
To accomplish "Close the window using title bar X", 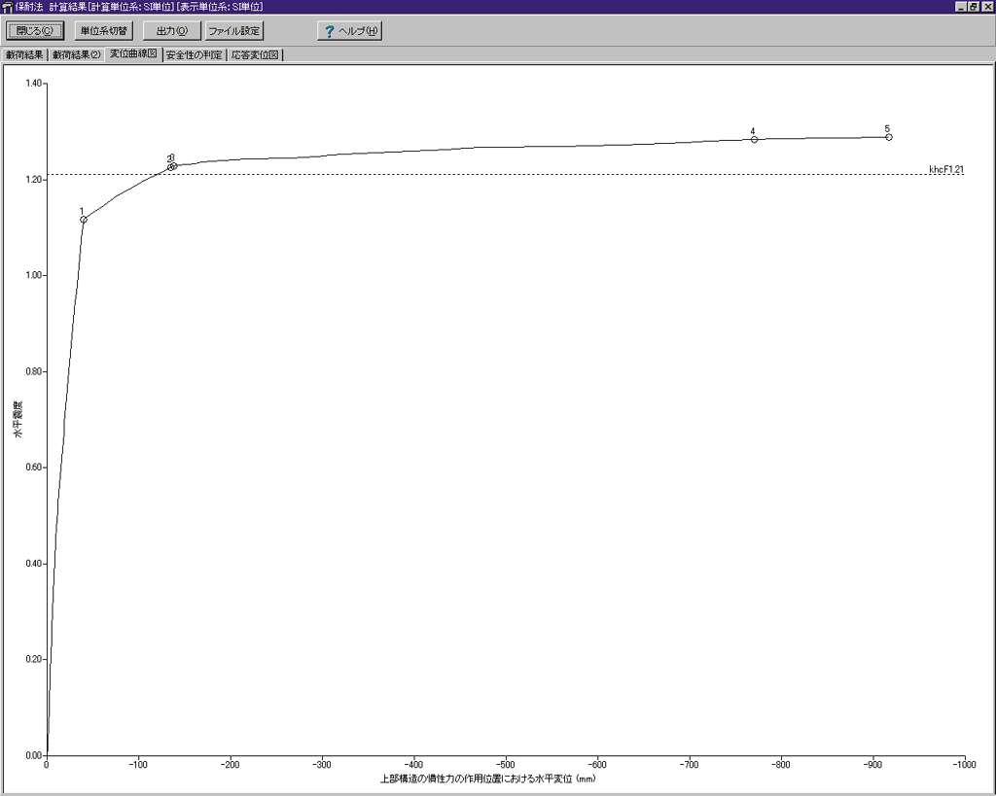I will [986, 7].
